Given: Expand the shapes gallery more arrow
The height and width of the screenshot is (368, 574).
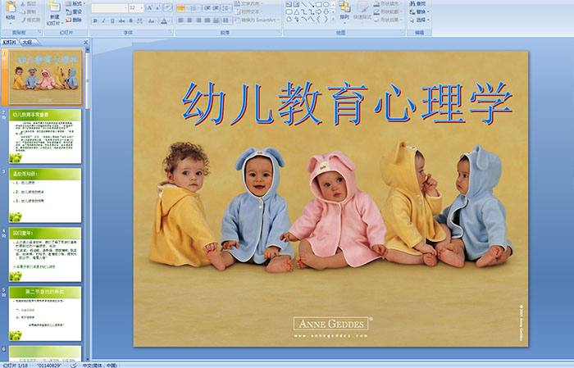Looking at the screenshot, I should tap(333, 19).
